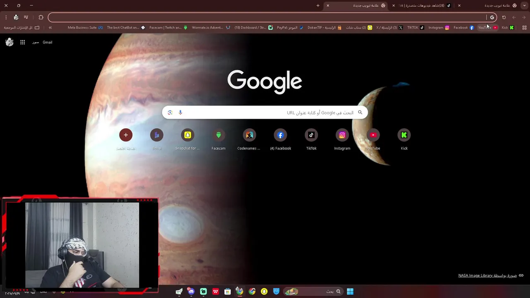Open the Instagram bookmark

(438, 28)
